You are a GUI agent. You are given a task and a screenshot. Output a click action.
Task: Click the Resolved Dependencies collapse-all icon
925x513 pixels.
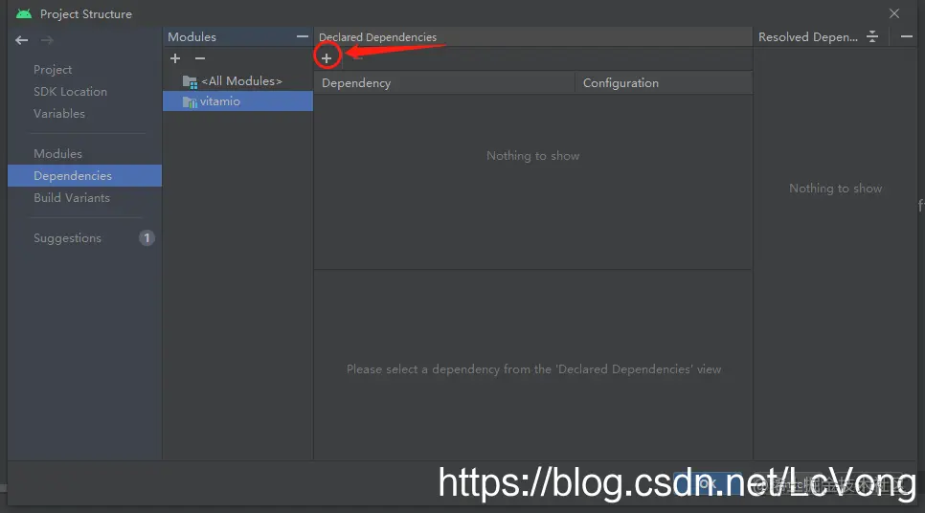(872, 36)
